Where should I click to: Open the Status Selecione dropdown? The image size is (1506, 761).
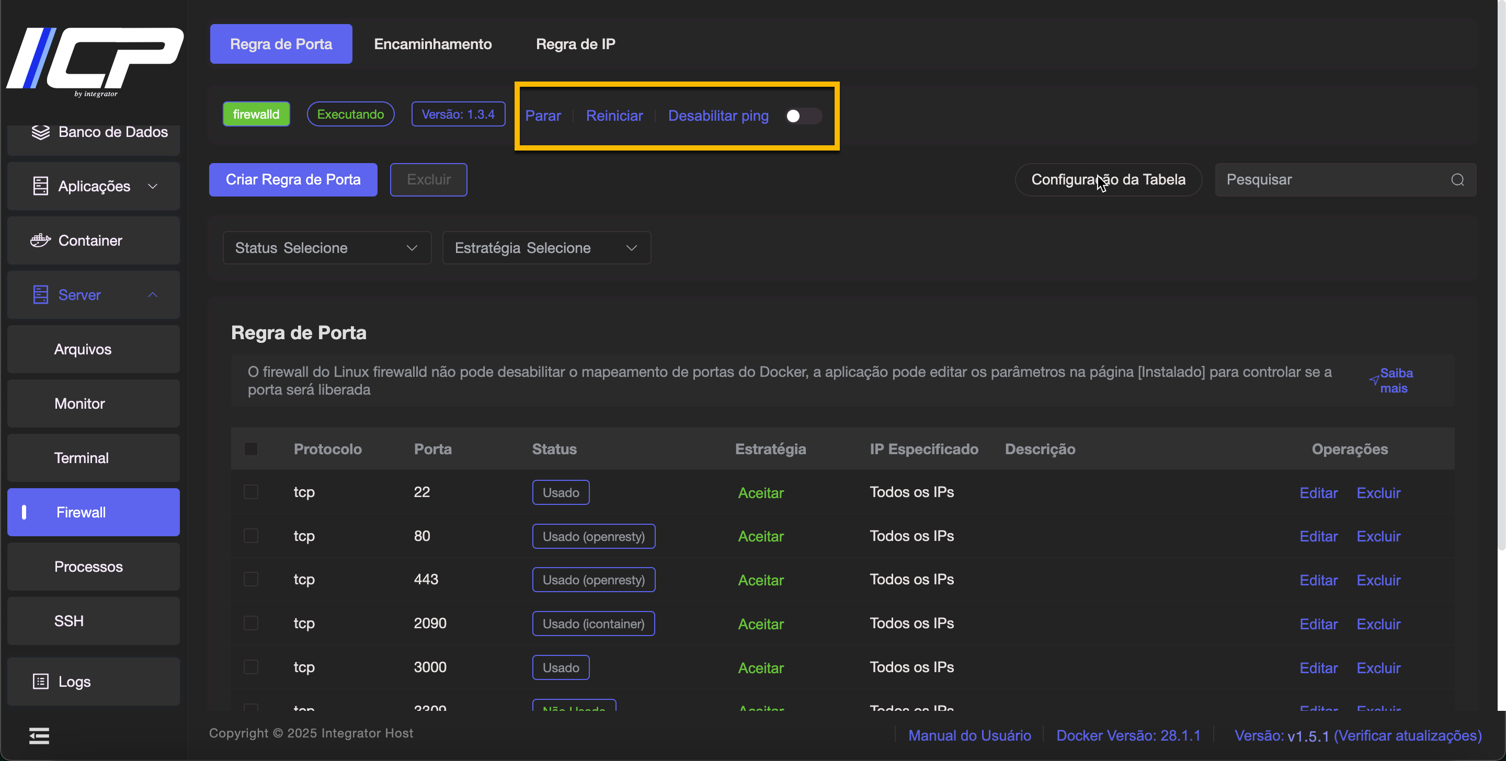tap(326, 248)
